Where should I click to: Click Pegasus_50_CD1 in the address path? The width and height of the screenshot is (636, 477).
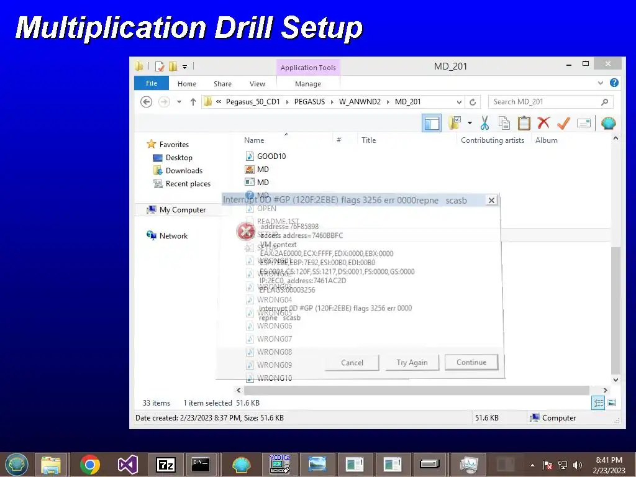point(253,102)
